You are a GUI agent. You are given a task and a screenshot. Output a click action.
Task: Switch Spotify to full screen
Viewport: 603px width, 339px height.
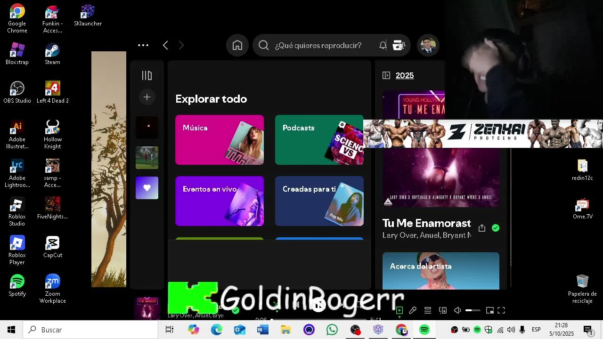pos(501,310)
